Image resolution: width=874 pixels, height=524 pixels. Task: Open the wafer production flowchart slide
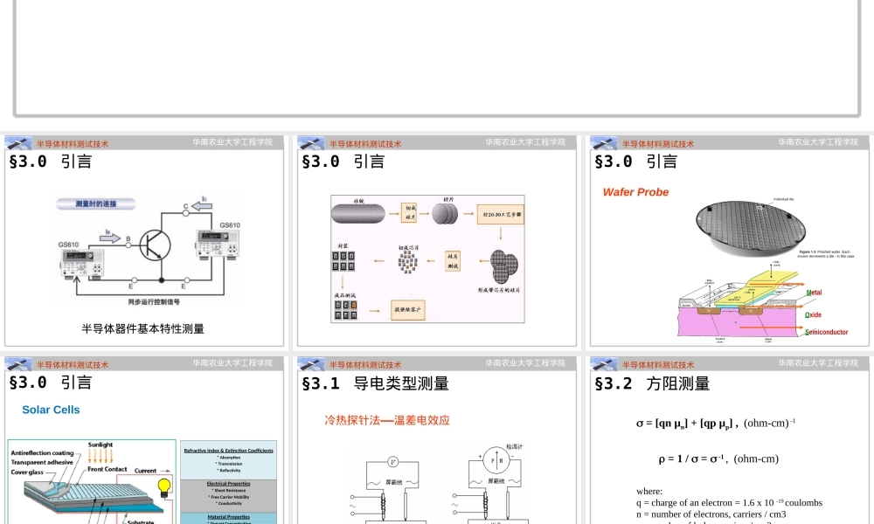coord(436,240)
